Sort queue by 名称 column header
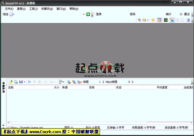 20,87
